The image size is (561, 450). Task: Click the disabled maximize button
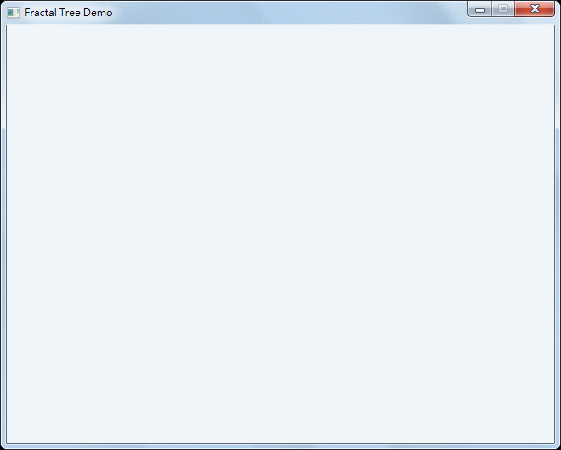[503, 9]
